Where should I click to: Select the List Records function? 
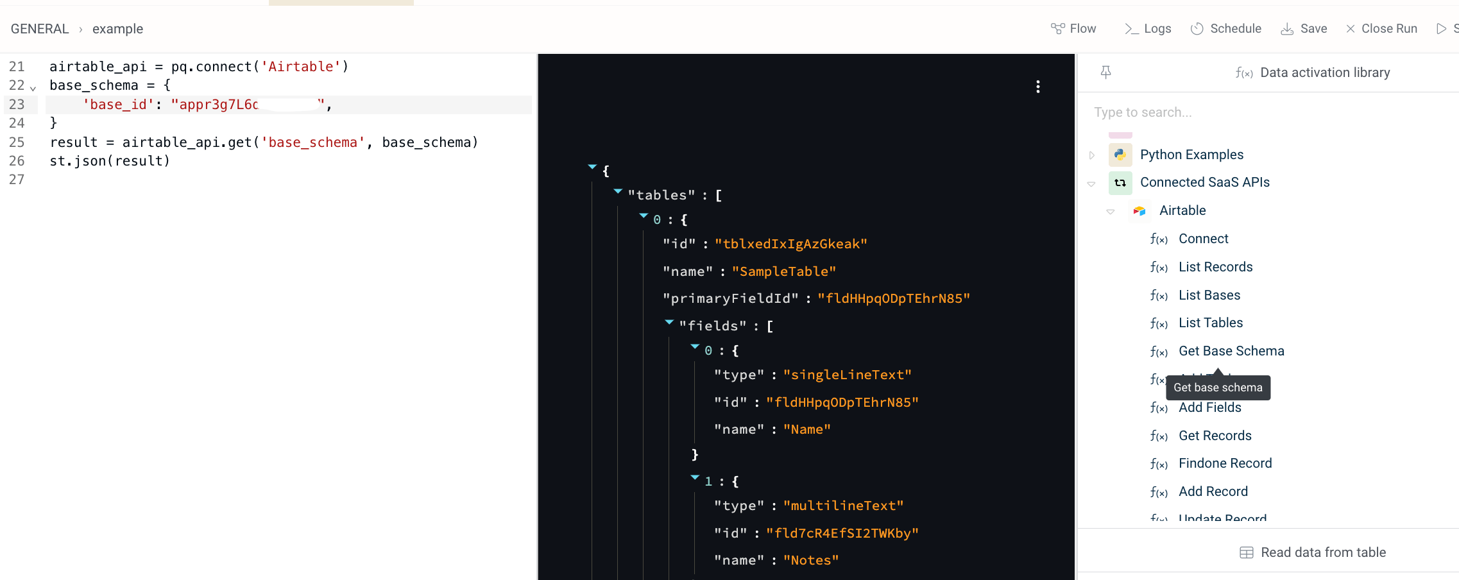(x=1215, y=267)
